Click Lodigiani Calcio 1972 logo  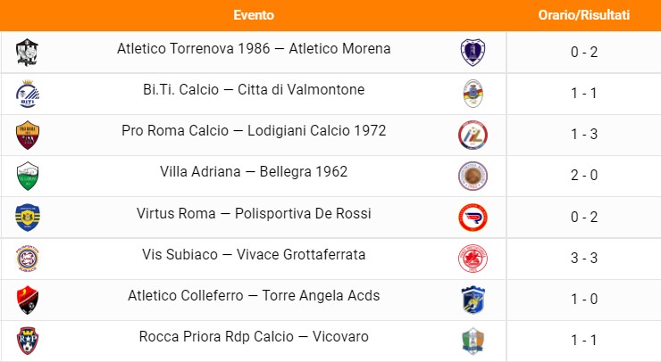point(473,135)
